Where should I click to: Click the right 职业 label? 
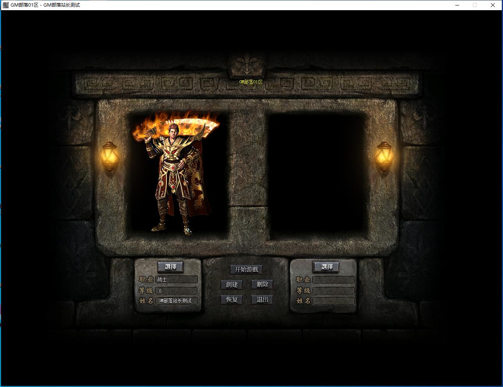(303, 280)
